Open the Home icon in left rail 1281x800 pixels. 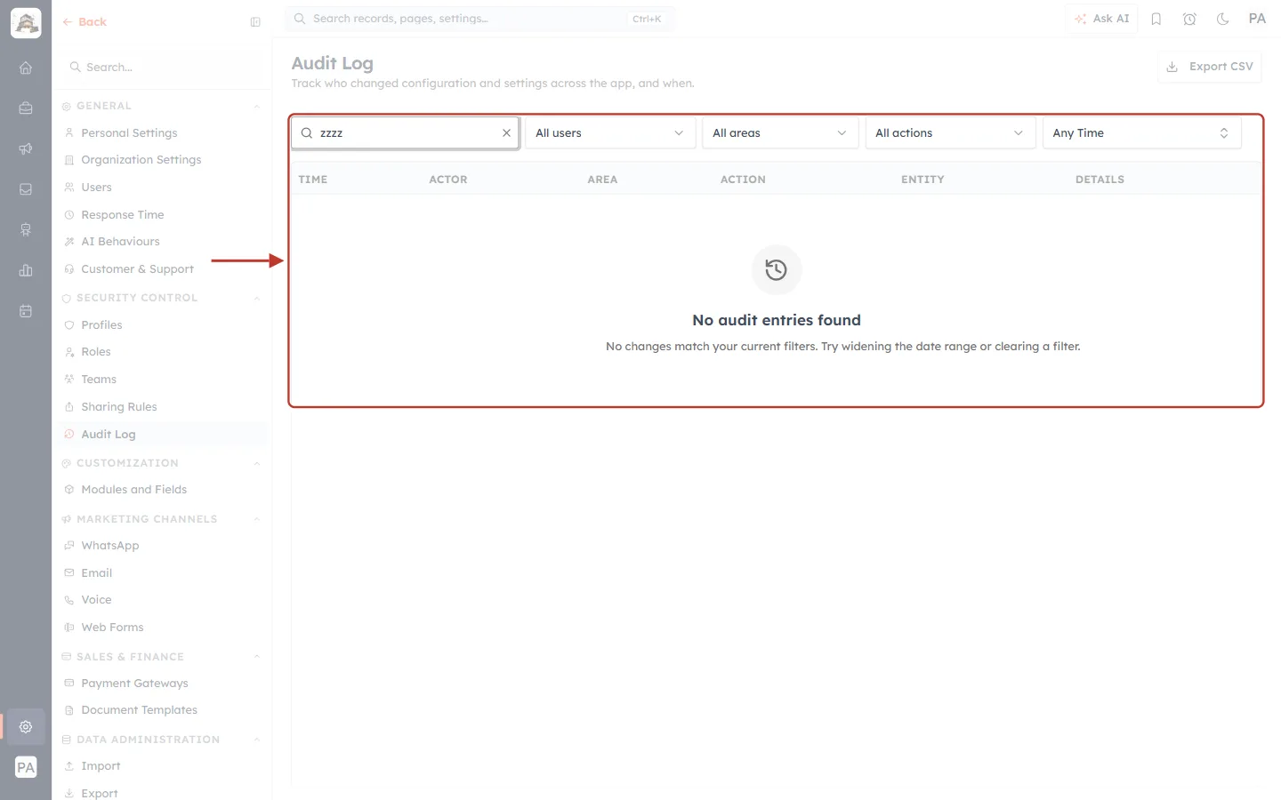(x=26, y=68)
